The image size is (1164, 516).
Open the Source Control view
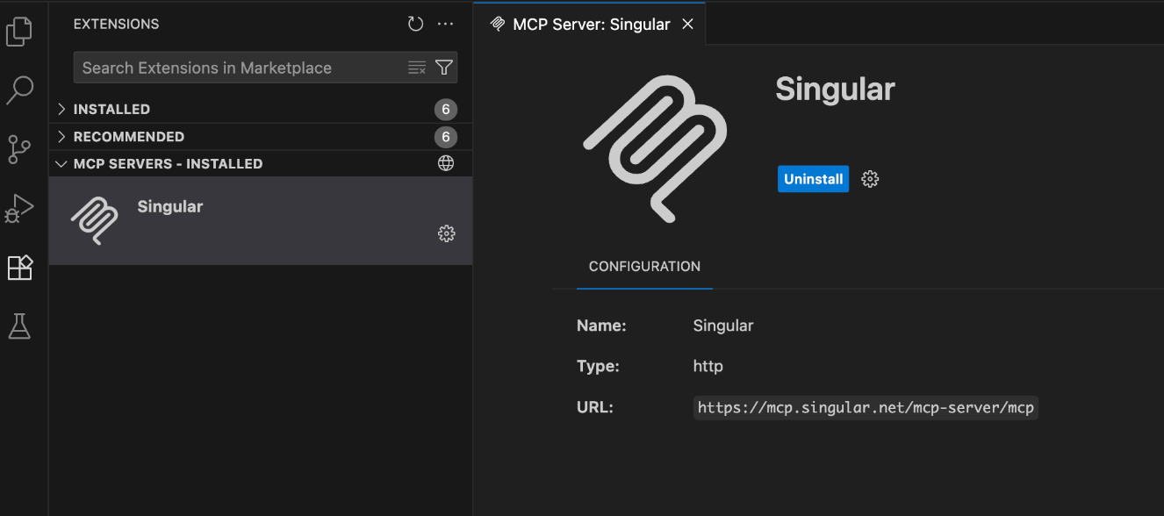20,149
